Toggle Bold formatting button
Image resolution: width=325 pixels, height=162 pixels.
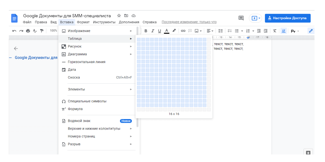pyautogui.click(x=146, y=31)
